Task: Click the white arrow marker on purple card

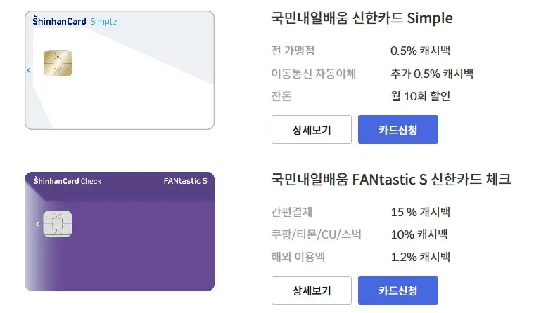Action: coord(37,224)
